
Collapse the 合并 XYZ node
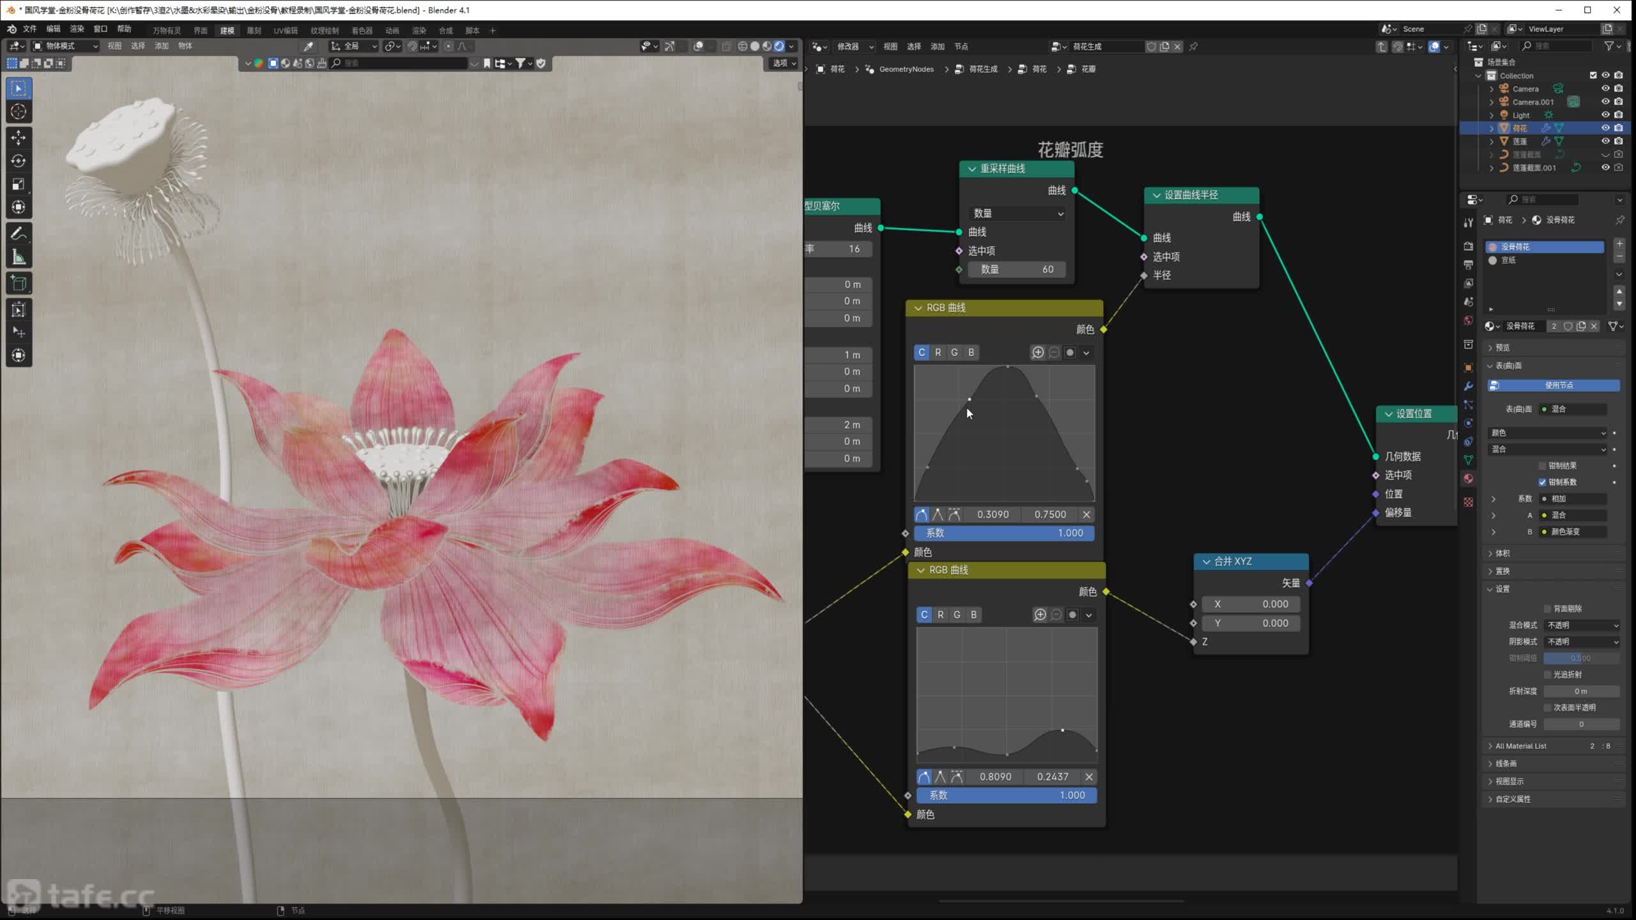coord(1206,562)
